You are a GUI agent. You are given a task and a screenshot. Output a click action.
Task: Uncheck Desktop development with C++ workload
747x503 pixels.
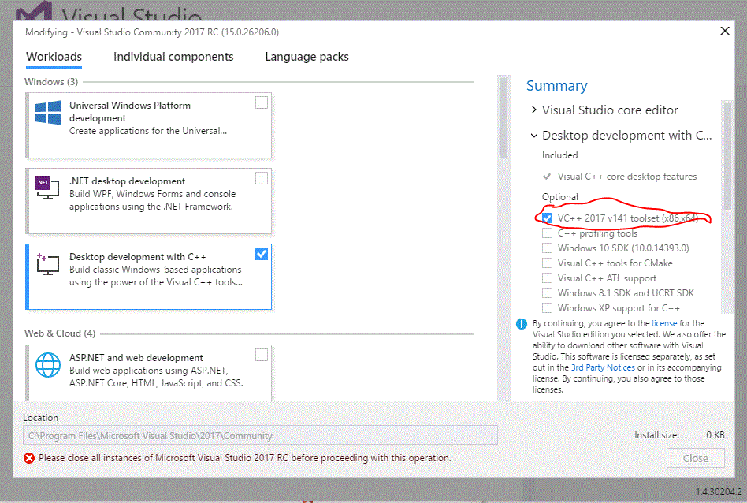262,254
